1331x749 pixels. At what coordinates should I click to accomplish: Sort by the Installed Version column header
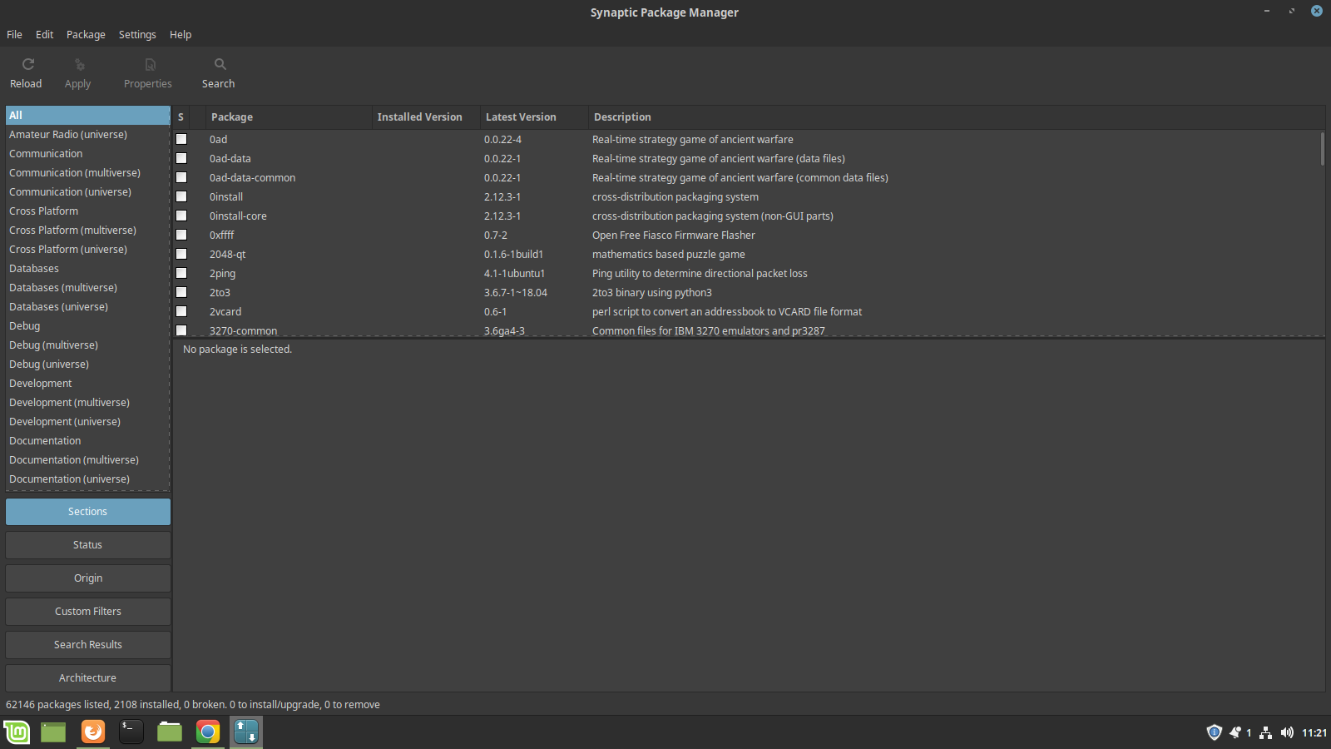click(426, 117)
